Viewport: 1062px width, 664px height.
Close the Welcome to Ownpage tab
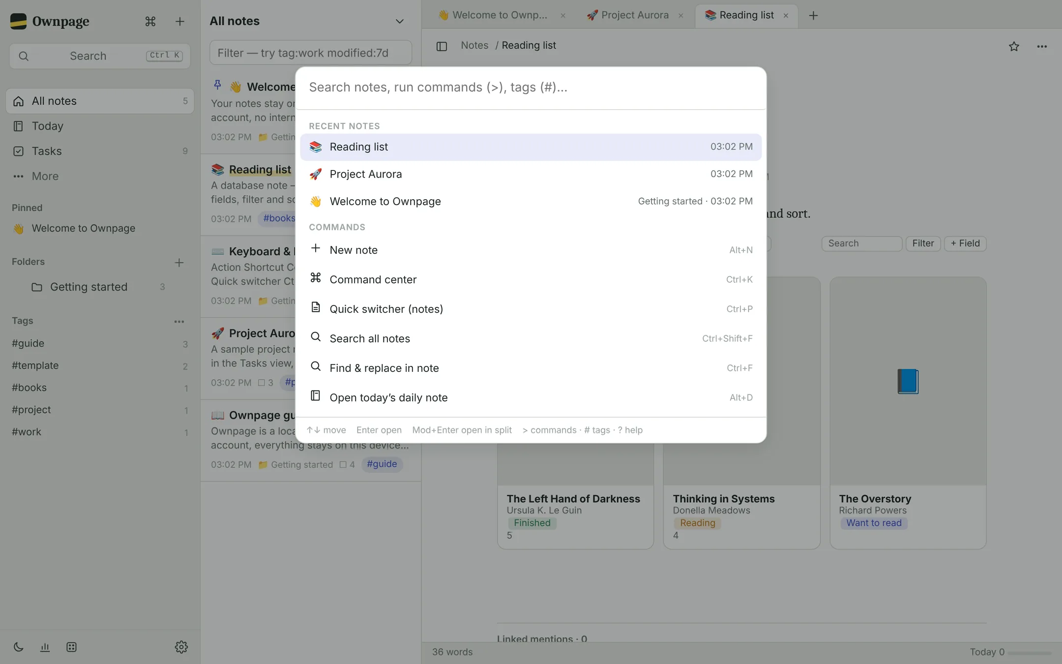(563, 16)
